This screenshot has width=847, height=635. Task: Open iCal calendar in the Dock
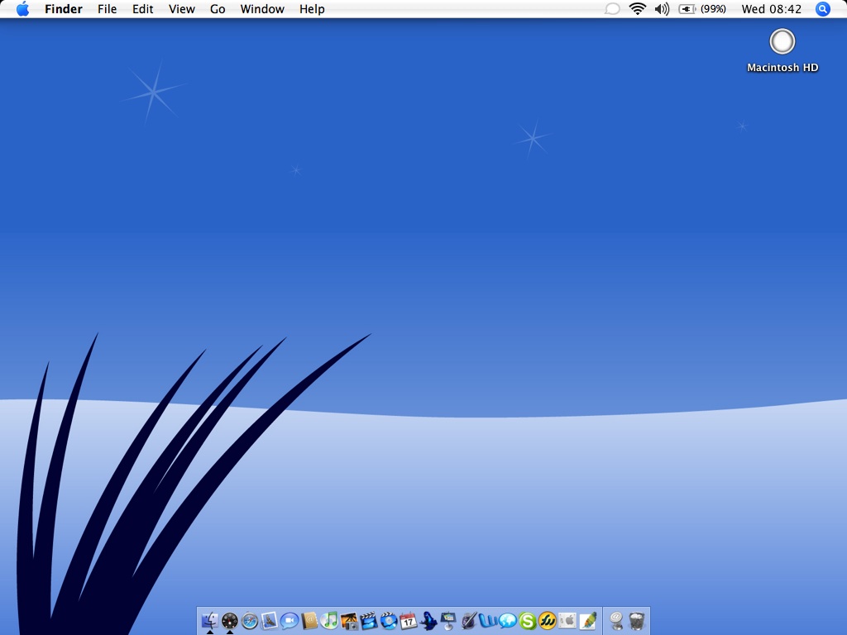point(409,620)
